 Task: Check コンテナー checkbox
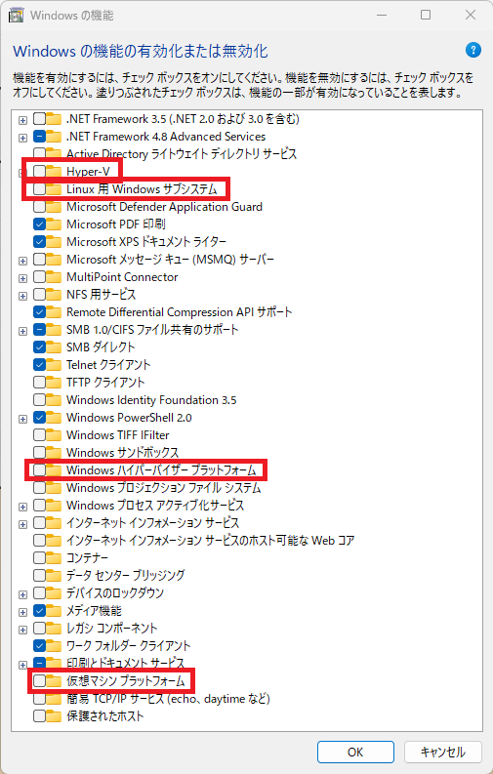pyautogui.click(x=39, y=557)
